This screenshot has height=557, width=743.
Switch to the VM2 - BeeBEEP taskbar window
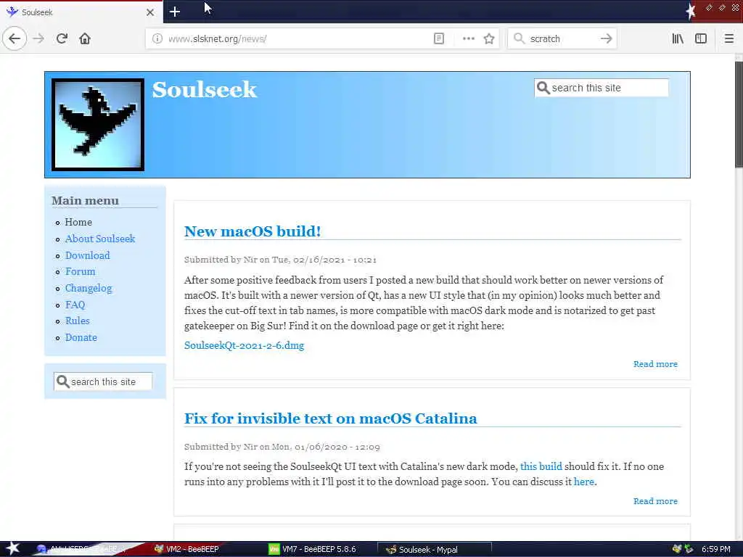(x=186, y=549)
